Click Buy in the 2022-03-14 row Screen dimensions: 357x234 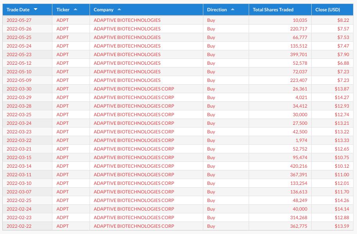211,166
